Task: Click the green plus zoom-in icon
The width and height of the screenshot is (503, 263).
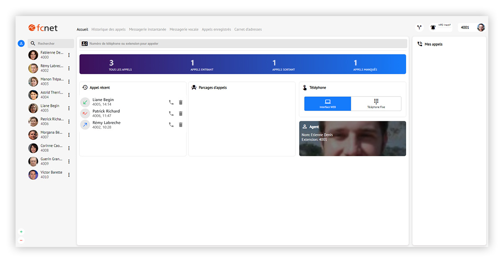Action: pos(21,232)
